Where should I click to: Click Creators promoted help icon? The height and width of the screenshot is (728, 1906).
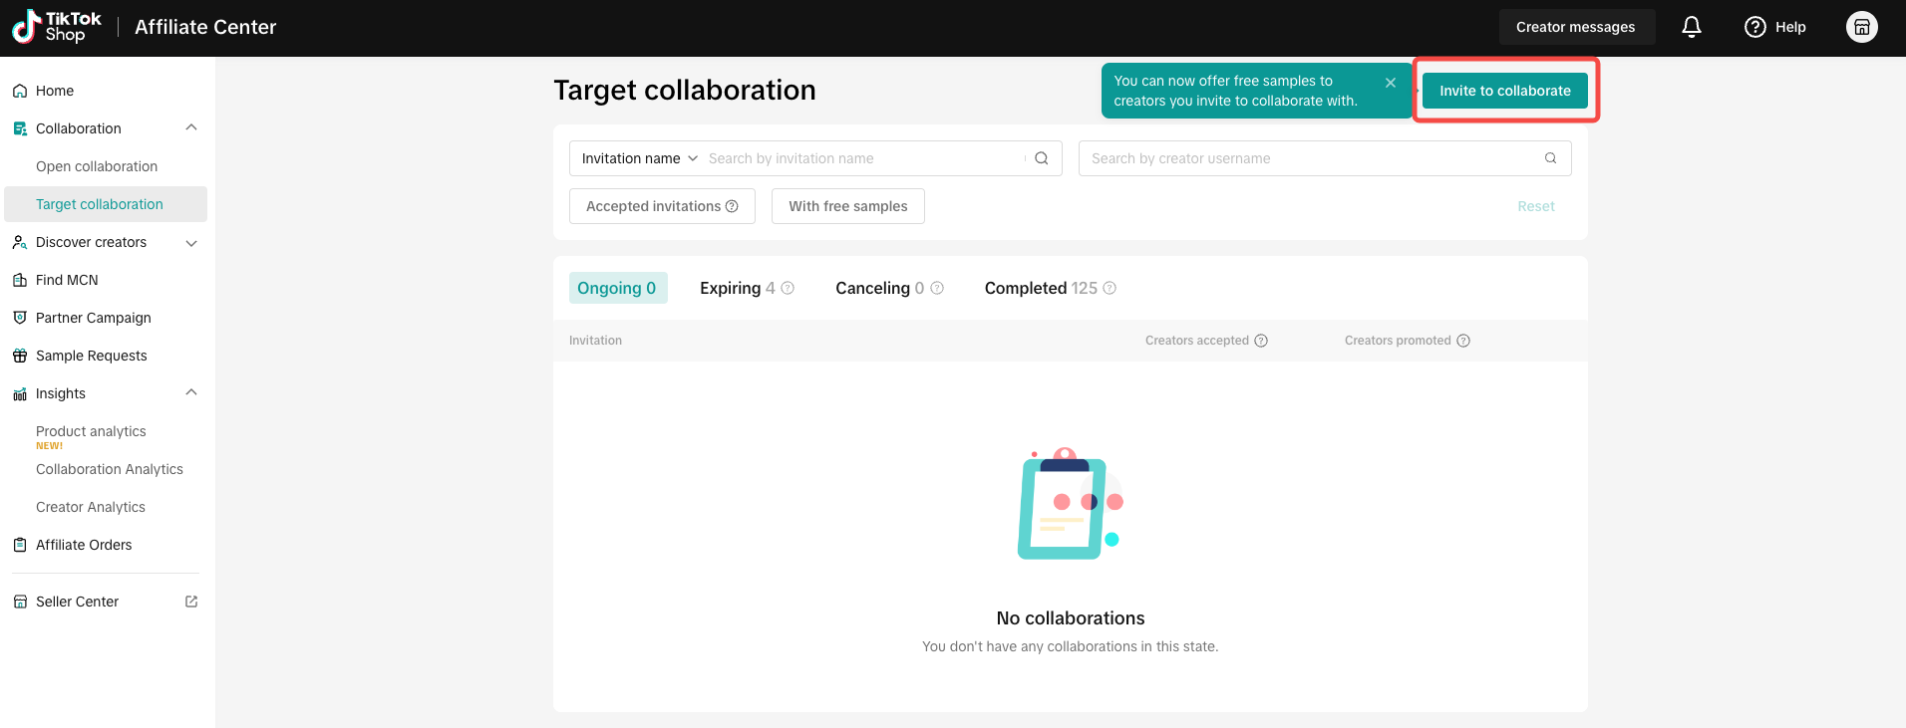coord(1463,341)
